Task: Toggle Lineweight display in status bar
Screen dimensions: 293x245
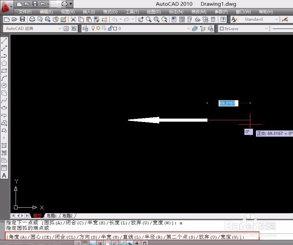Action: click(138, 243)
